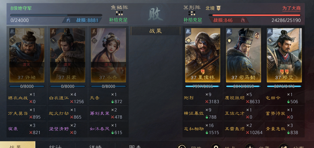Open the 夏侯惇 general portrait card
This screenshot has width=314, height=148.
tap(203, 55)
